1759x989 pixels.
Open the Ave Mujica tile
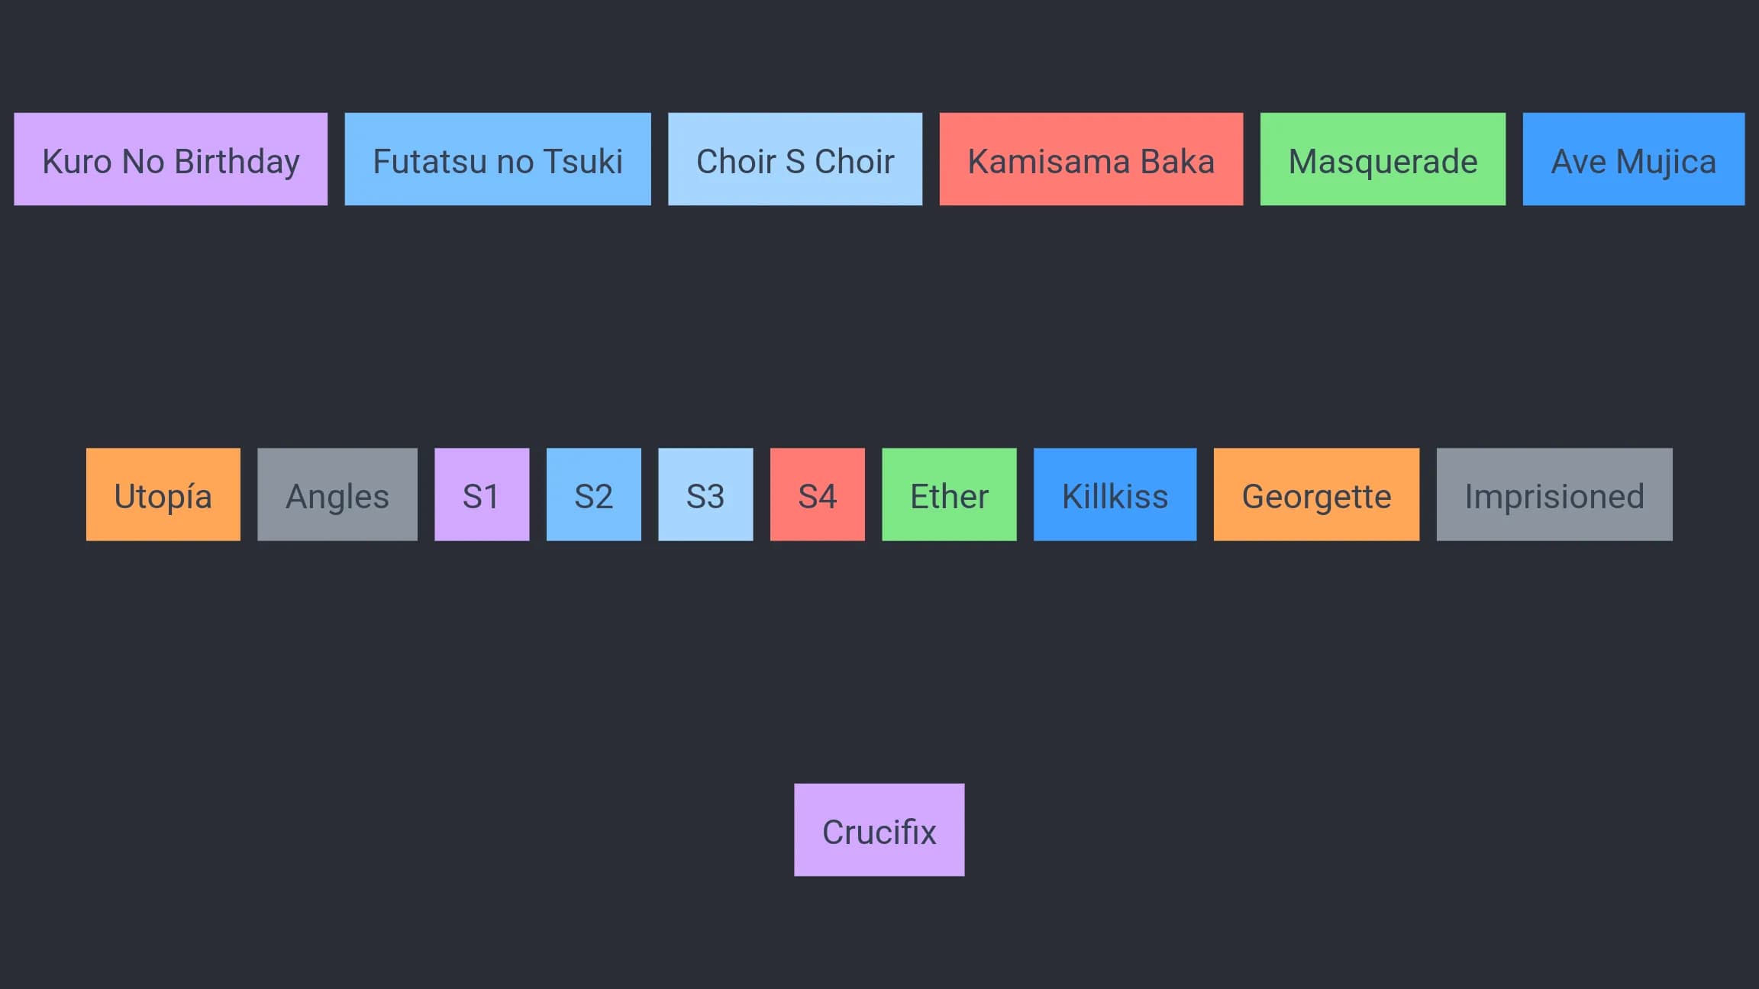1633,159
